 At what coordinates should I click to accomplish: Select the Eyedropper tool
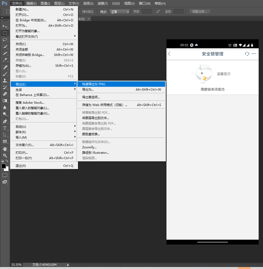(x=5, y=60)
